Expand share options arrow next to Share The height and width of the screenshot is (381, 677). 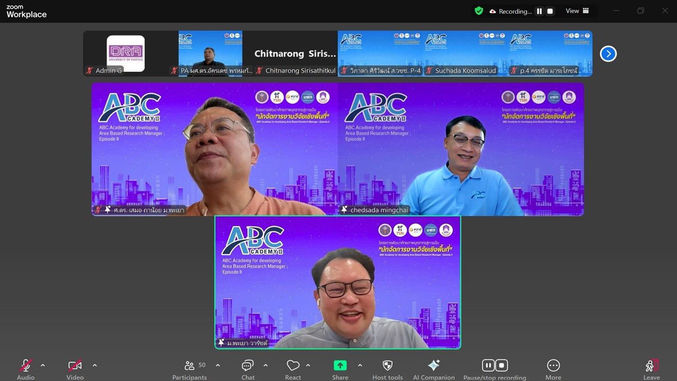pos(360,365)
